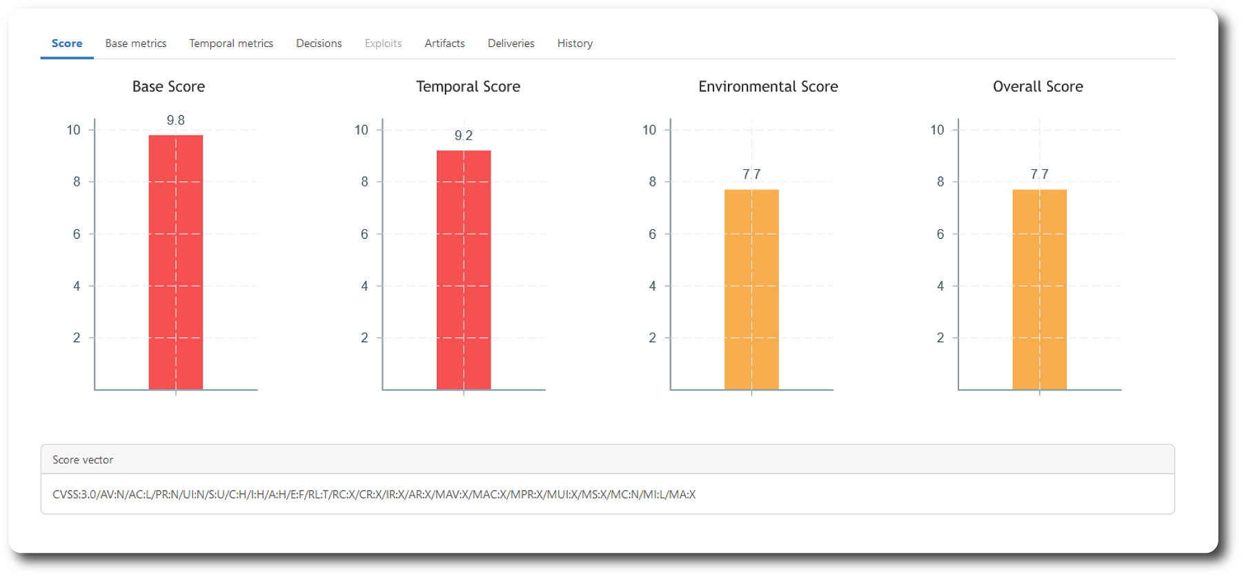Image resolution: width=1242 pixels, height=577 pixels.
Task: Click the Temporal Score chart title
Action: click(468, 87)
